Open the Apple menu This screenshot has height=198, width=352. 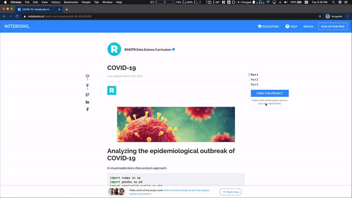[5, 2]
